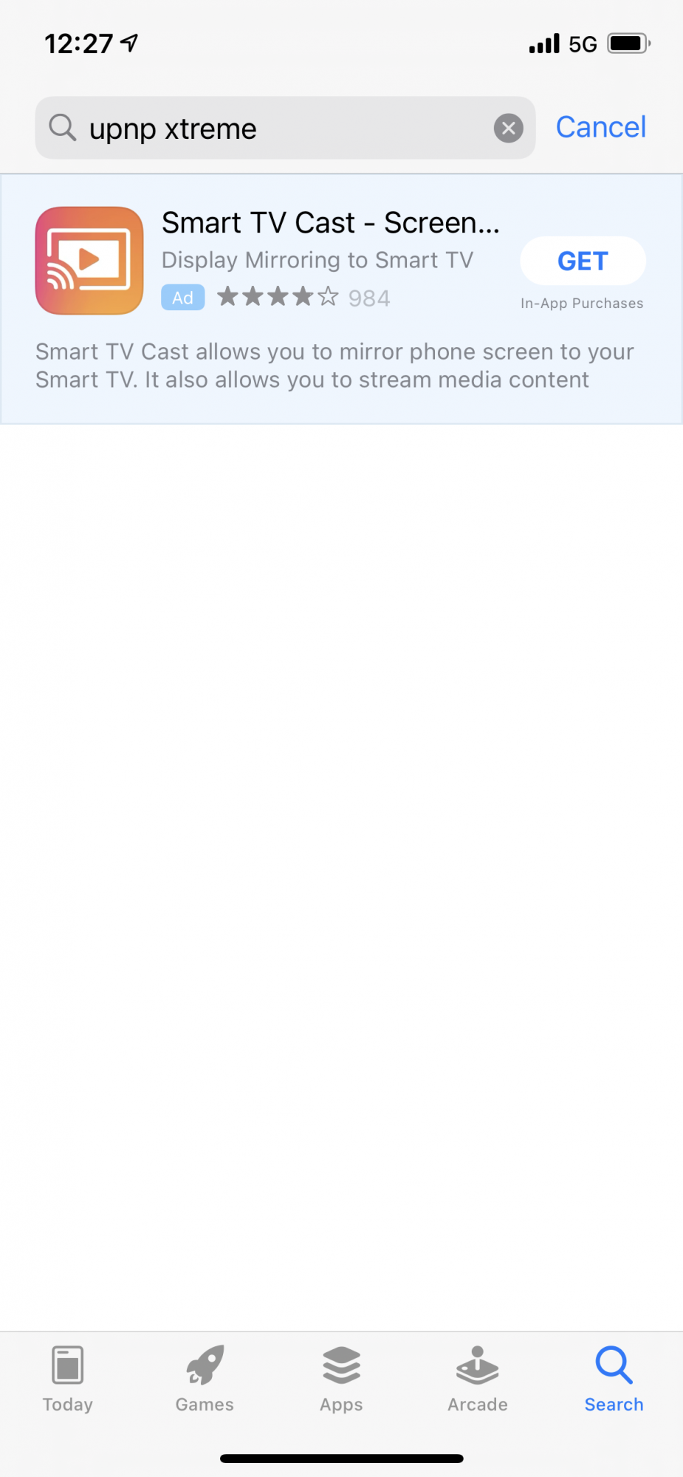The height and width of the screenshot is (1477, 683).
Task: Tap the blue Ad badge
Action: [x=183, y=298]
